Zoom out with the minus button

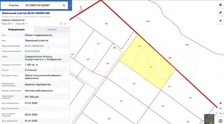tap(221, 113)
